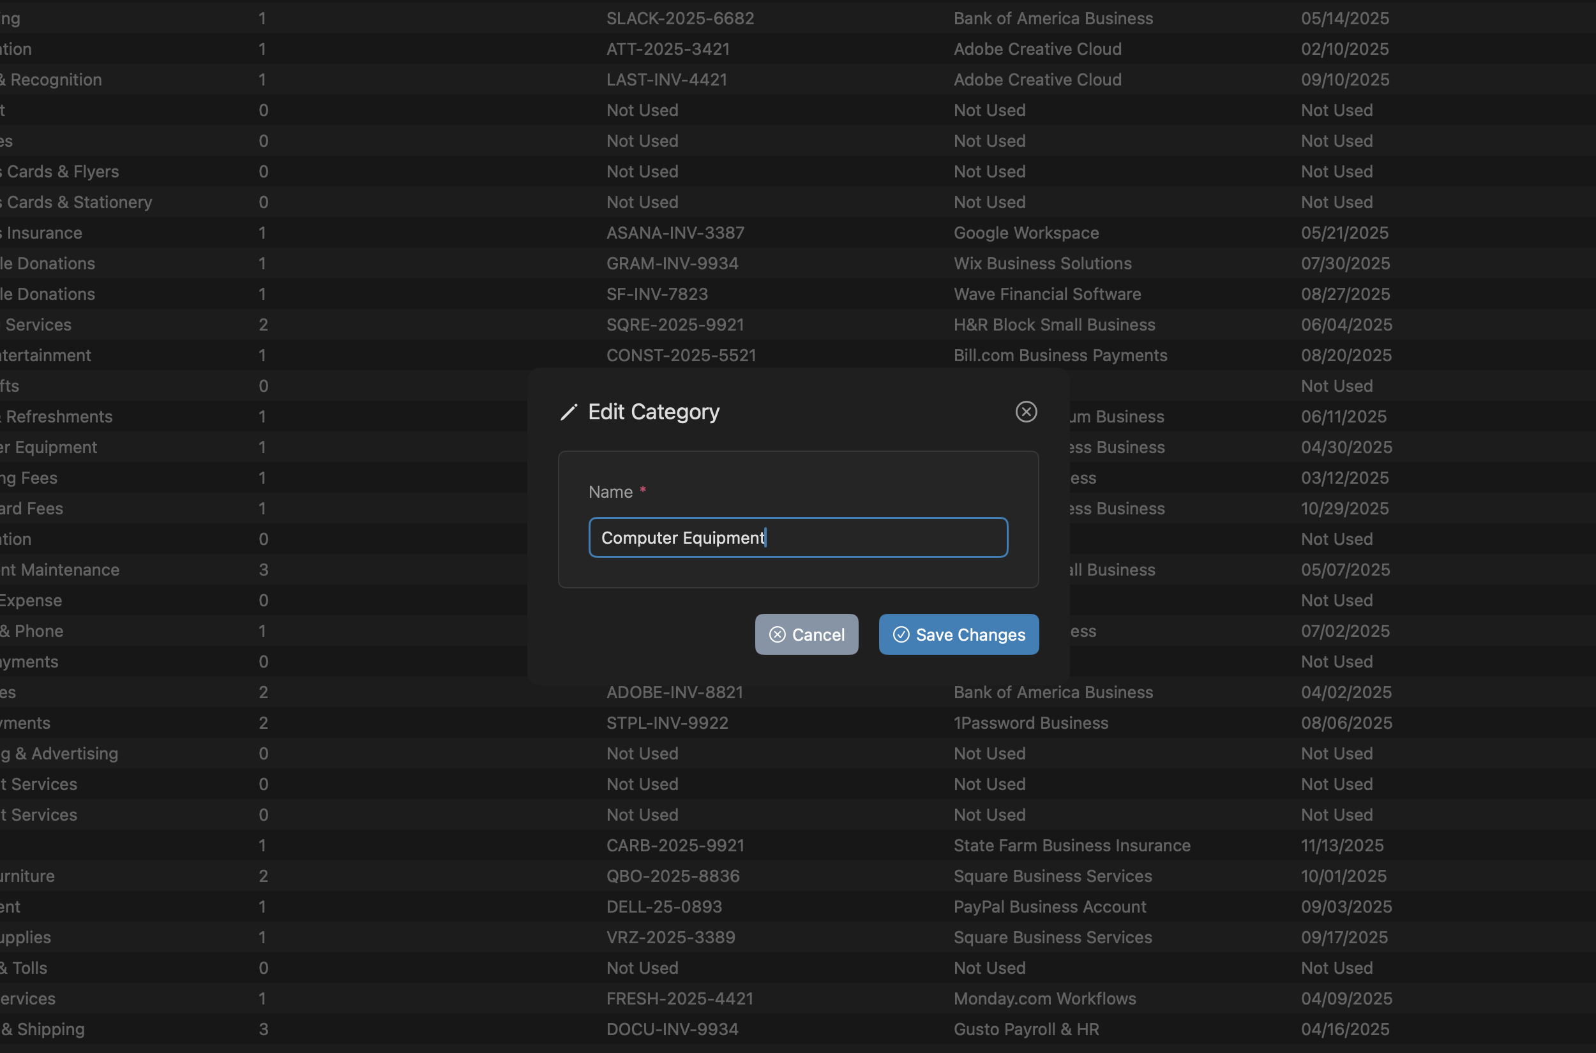
Task: Click Cancel to dismiss the dialog
Action: [x=806, y=634]
